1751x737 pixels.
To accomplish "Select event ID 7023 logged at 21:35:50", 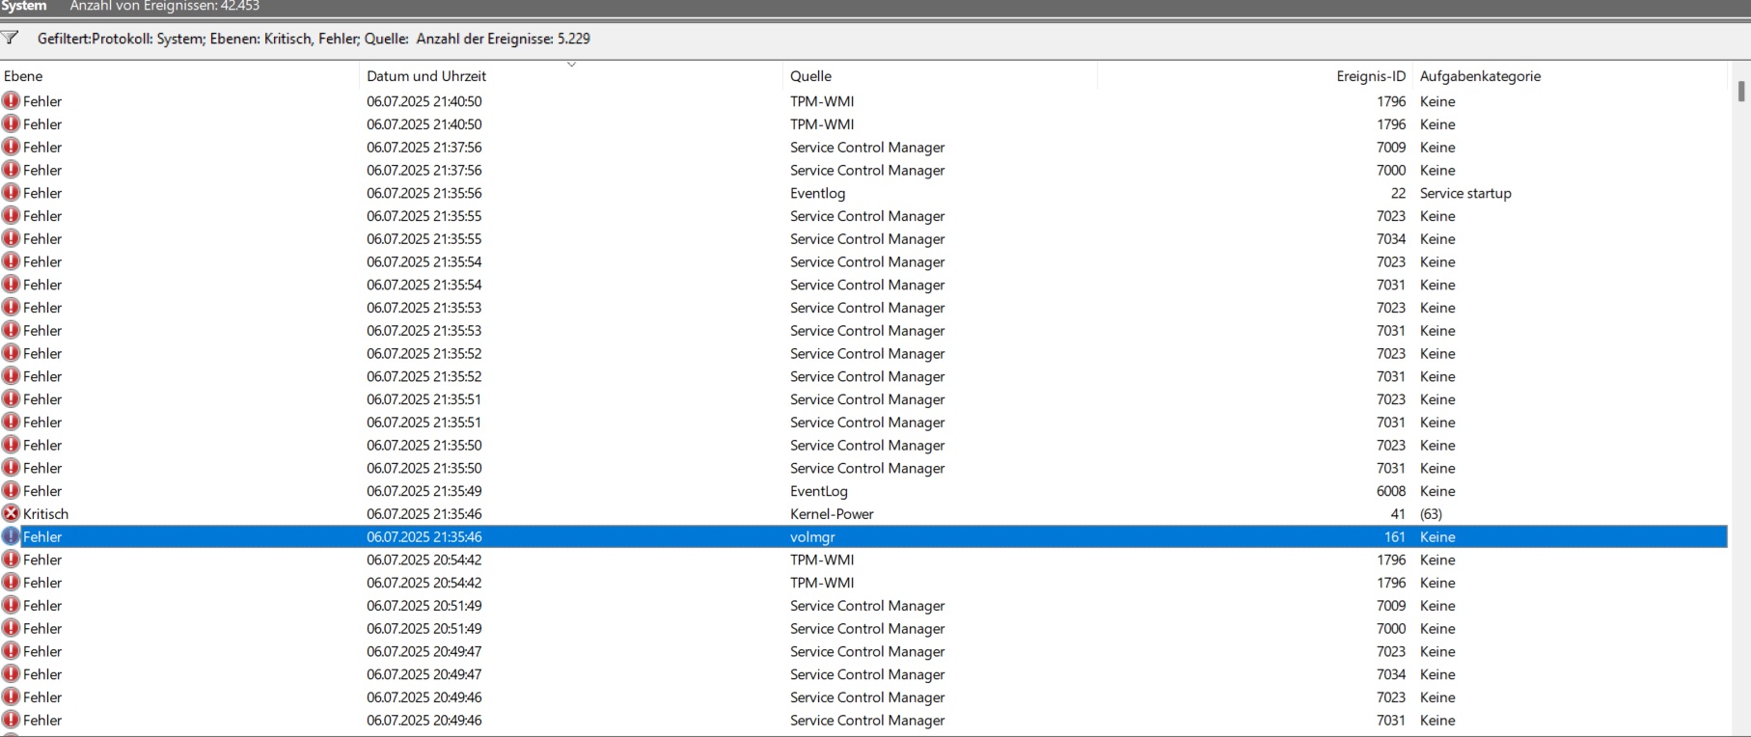I will (x=1391, y=445).
